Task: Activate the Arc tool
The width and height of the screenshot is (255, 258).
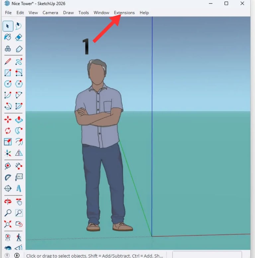Action: tap(8, 95)
